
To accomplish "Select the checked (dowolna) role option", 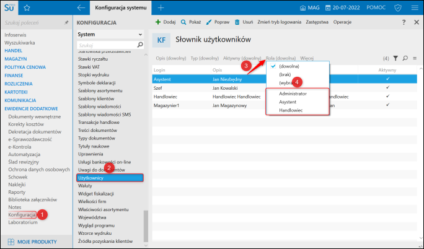I will [x=298, y=66].
